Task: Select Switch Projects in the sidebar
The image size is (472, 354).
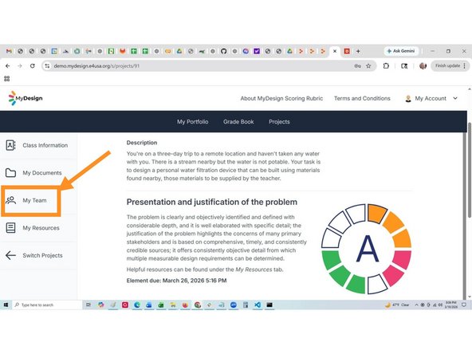Action: (x=38, y=255)
